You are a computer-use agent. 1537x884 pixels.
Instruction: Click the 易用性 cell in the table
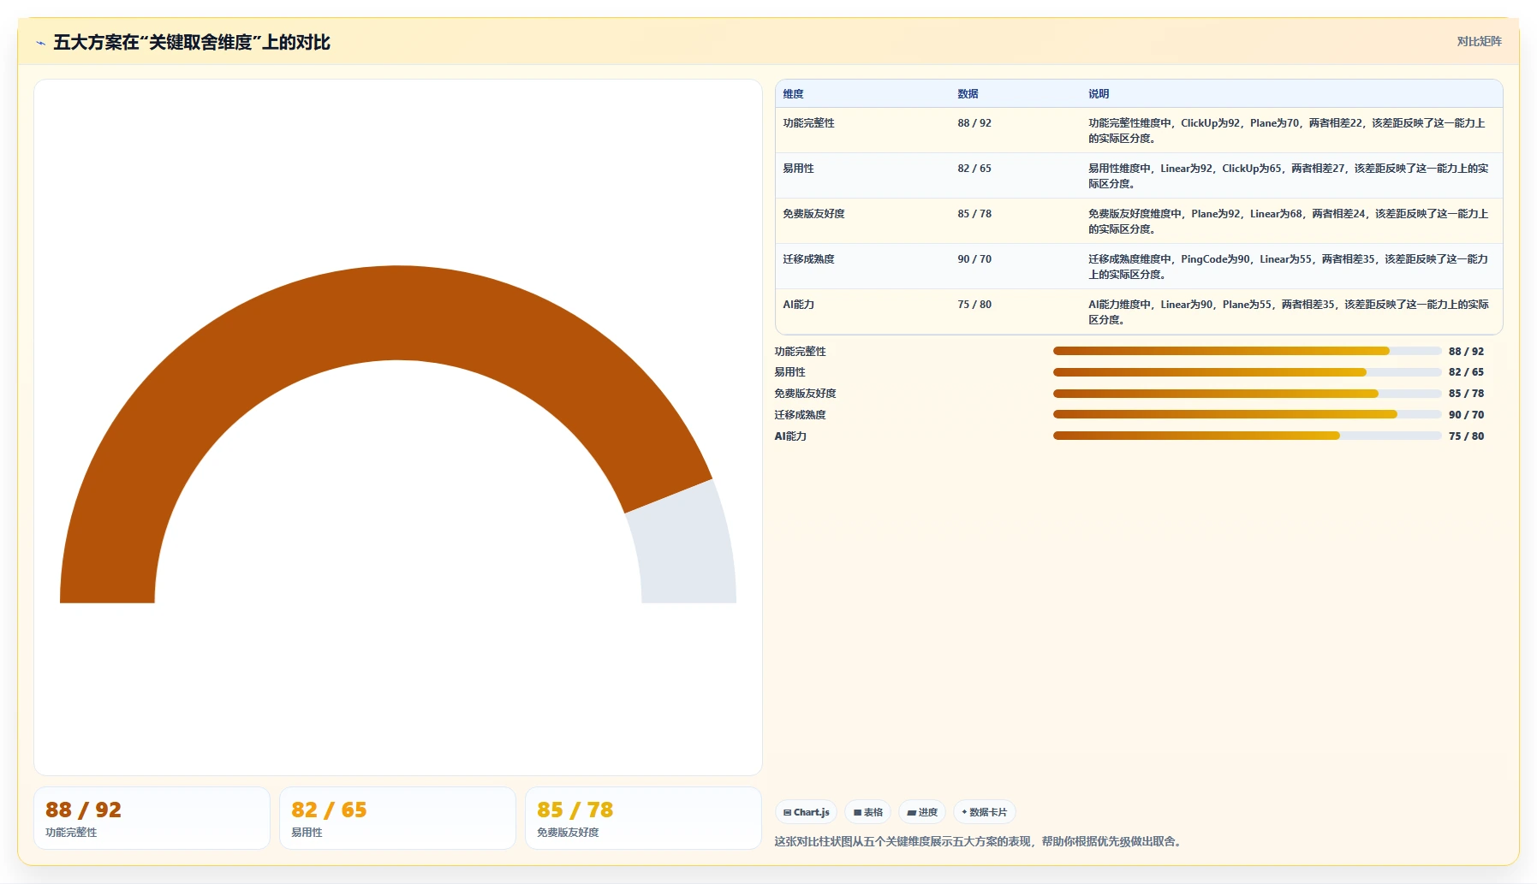pyautogui.click(x=798, y=169)
